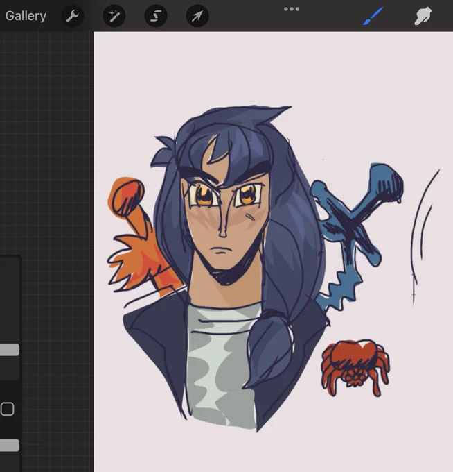This screenshot has height=472, width=453.
Task: Return to the Gallery
Action: pos(26,16)
